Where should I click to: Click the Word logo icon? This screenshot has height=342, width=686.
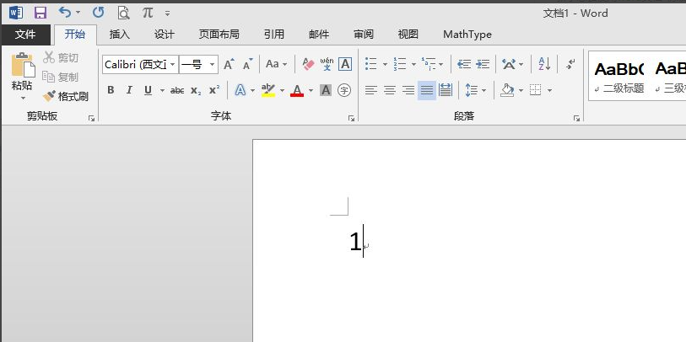pos(16,13)
